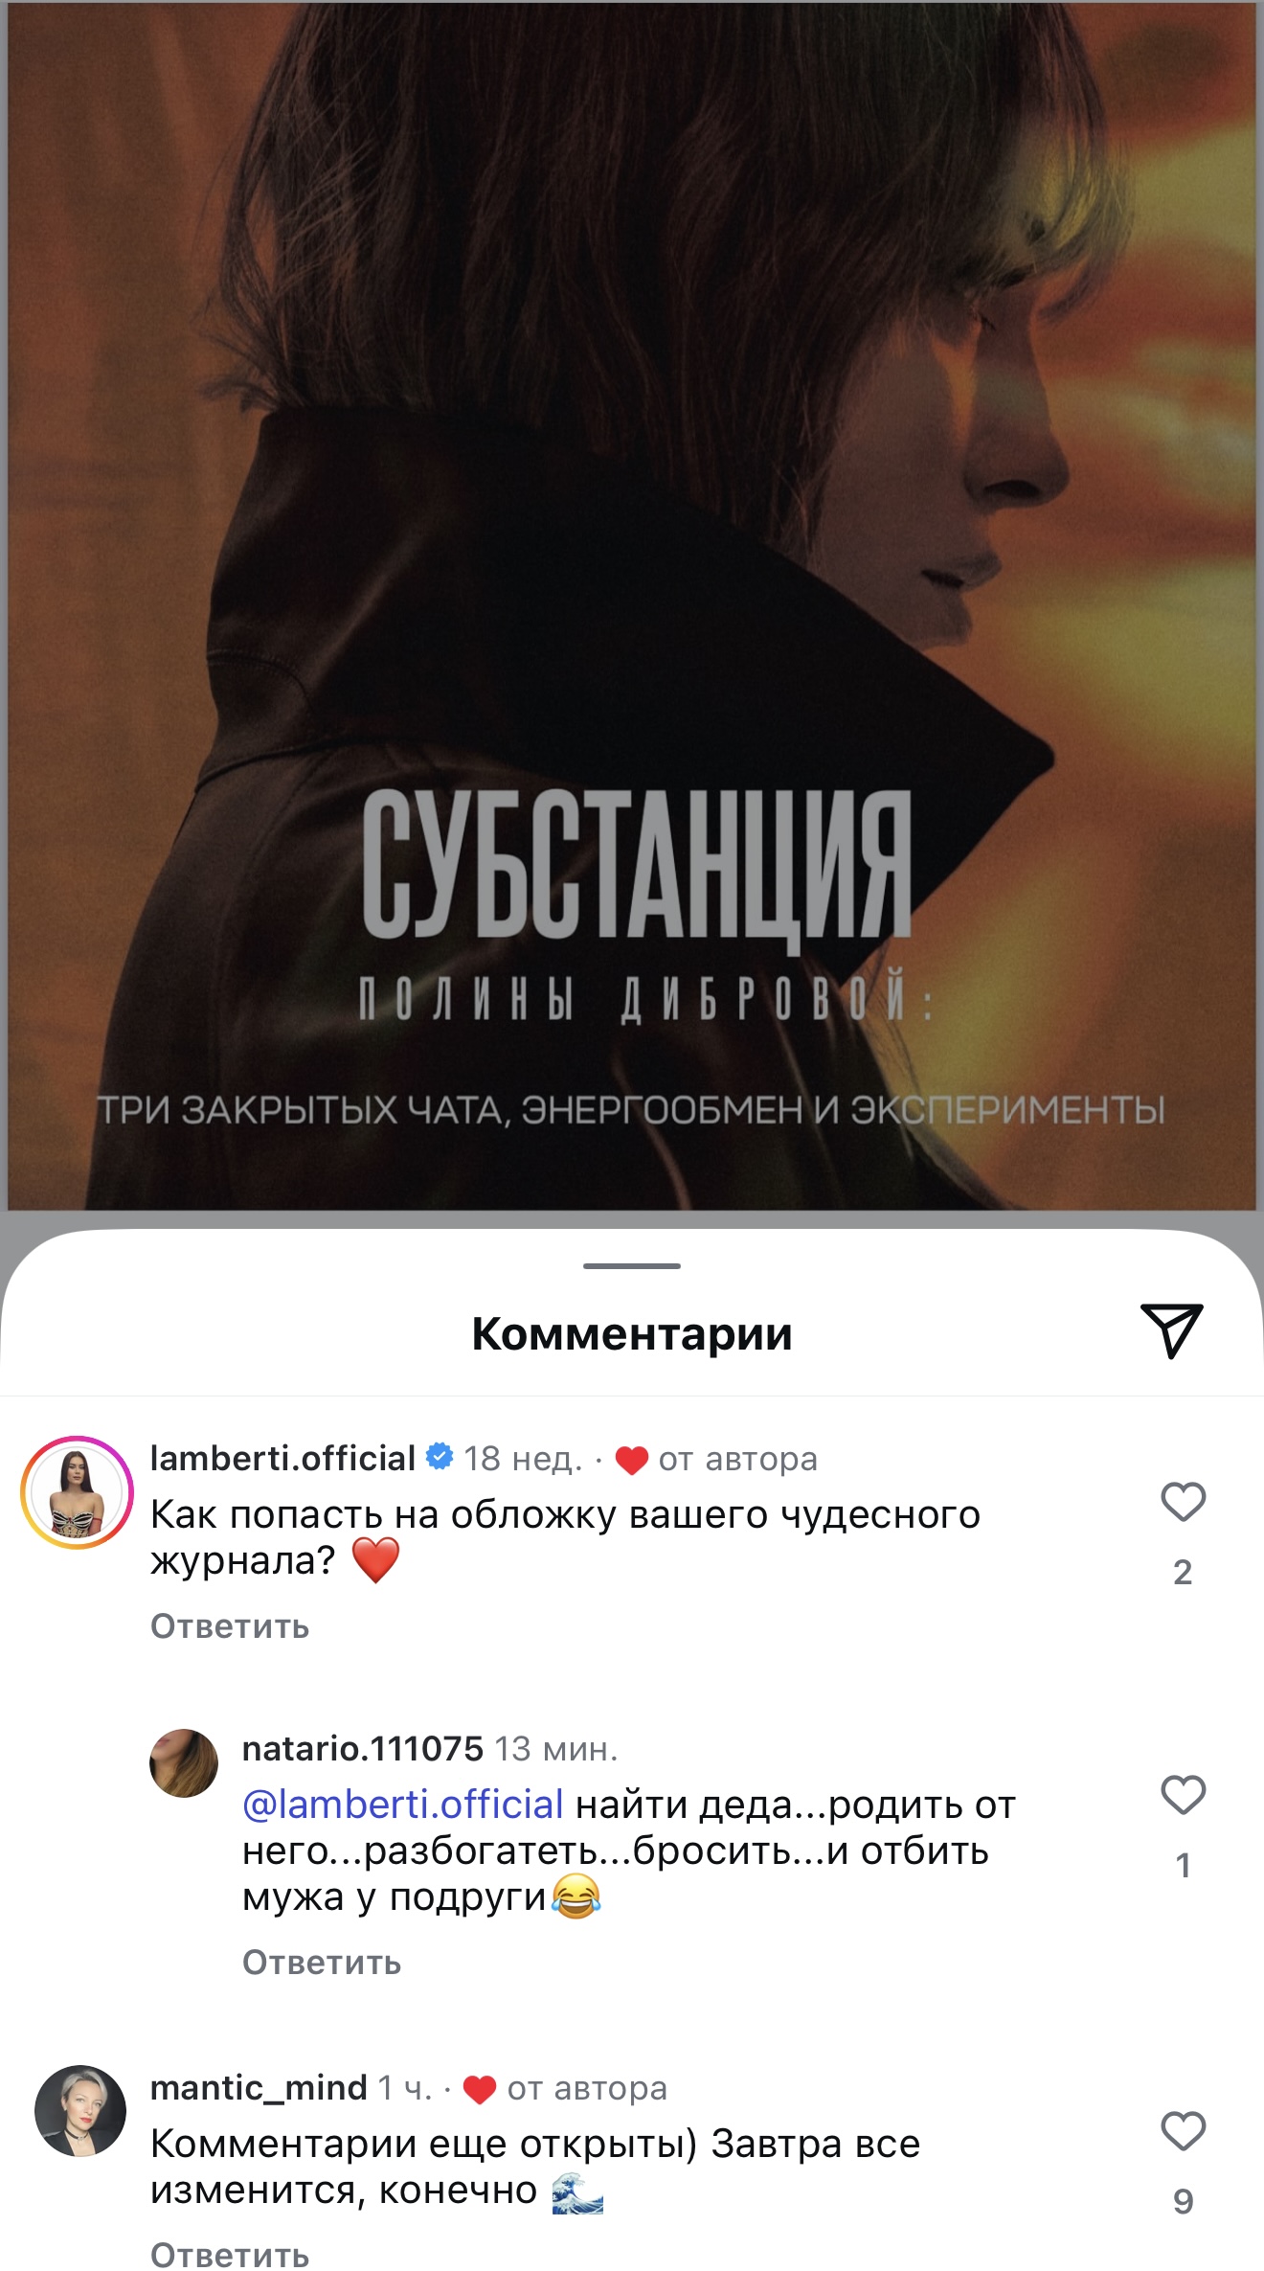Tap the Субстанция post cover image
Image resolution: width=1264 pixels, height=2271 pixels.
[x=632, y=605]
